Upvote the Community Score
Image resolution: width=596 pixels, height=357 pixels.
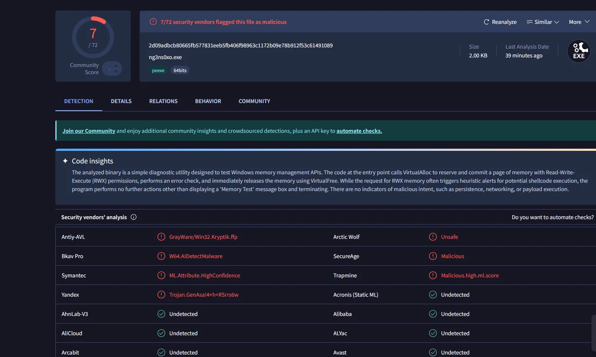[116, 65]
